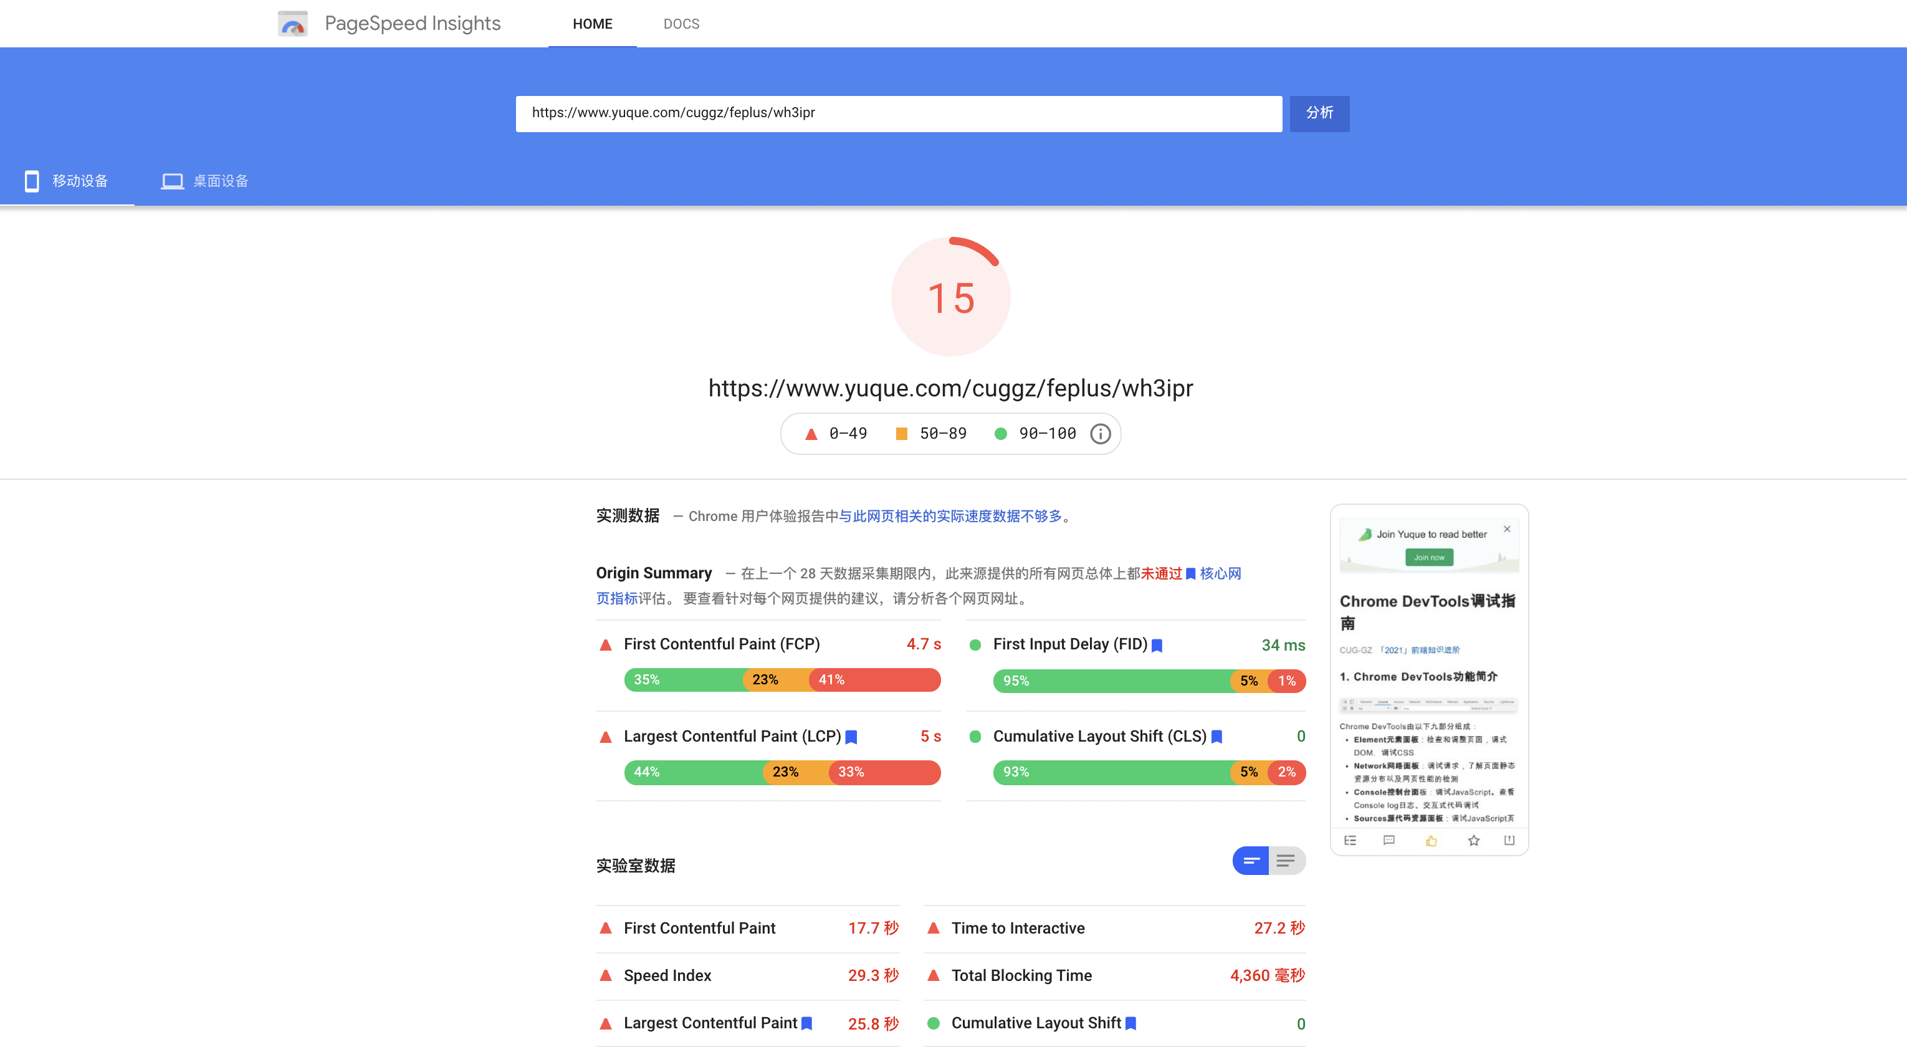This screenshot has width=1907, height=1047.
Task: Open the HOME tab
Action: click(x=592, y=24)
